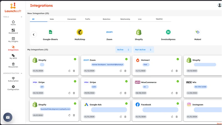Add Shopify integration from carousel

pyautogui.click(x=139, y=35)
